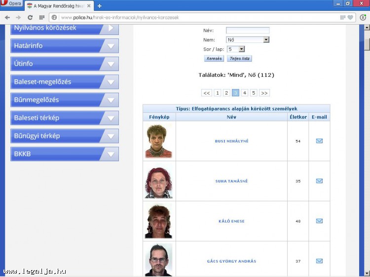Click into the Név text field

click(x=248, y=31)
